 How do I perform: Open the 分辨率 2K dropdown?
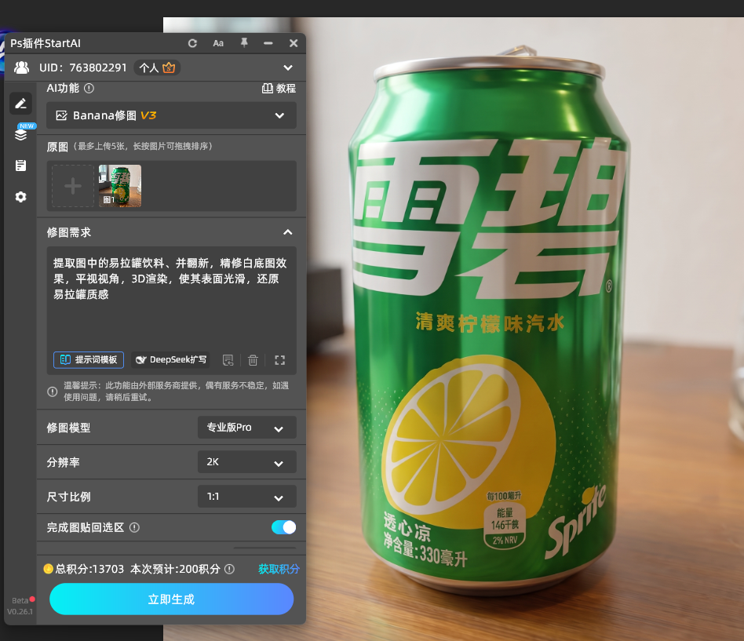247,462
